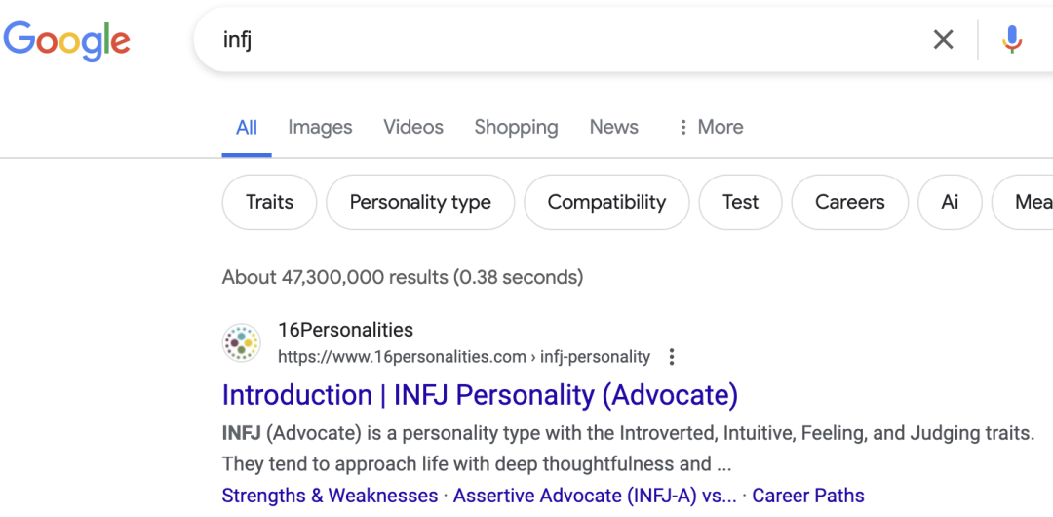The height and width of the screenshot is (517, 1053).
Task: Apply the Ai filter chip
Action: click(x=950, y=202)
